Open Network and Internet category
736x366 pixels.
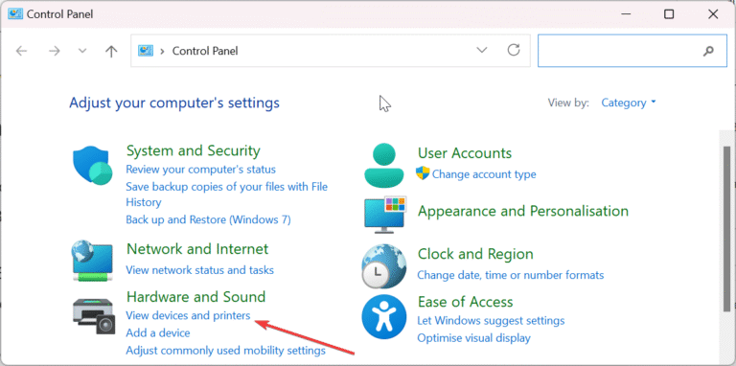tap(197, 249)
